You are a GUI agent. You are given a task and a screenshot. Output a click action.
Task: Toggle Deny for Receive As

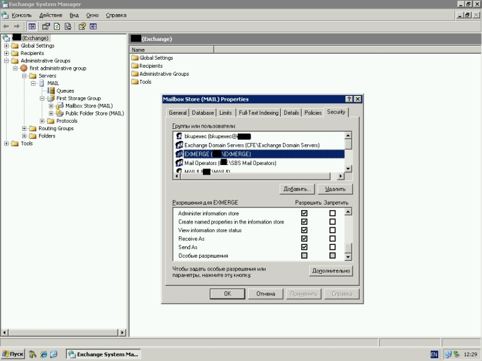click(x=332, y=239)
